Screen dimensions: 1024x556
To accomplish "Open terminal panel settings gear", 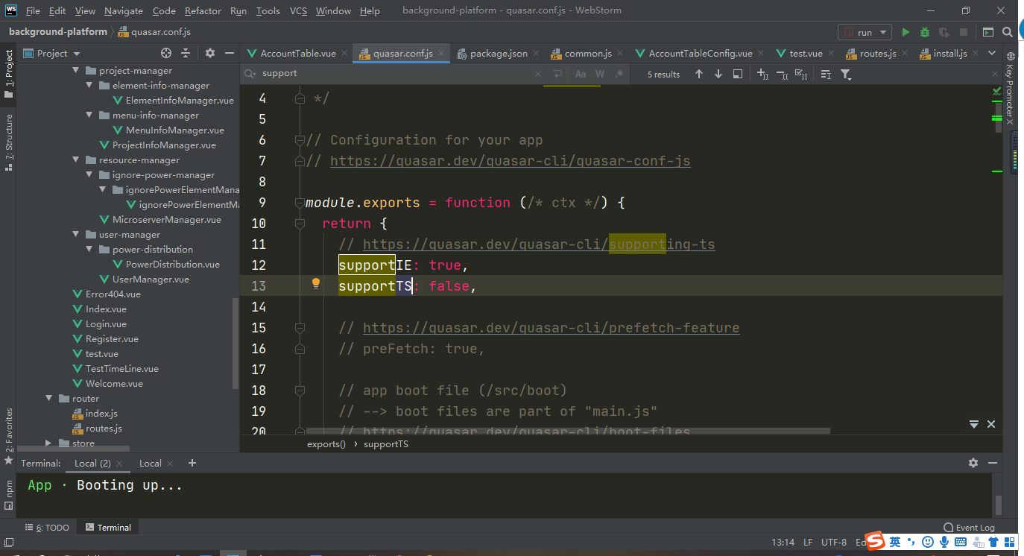I will point(973,463).
